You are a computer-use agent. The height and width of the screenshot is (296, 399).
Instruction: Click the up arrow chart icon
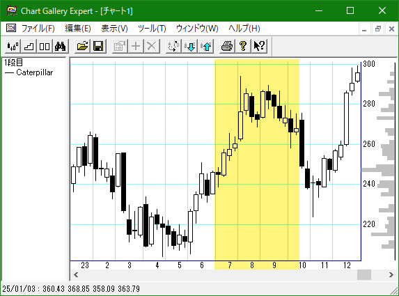[206, 47]
